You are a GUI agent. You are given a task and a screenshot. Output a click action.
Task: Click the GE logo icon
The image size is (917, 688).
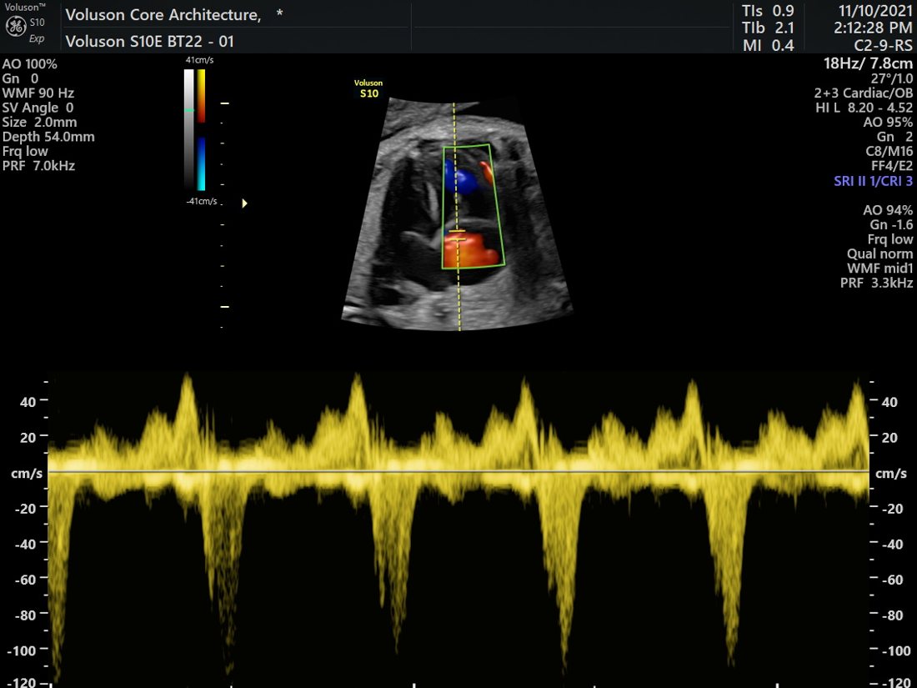(15, 27)
